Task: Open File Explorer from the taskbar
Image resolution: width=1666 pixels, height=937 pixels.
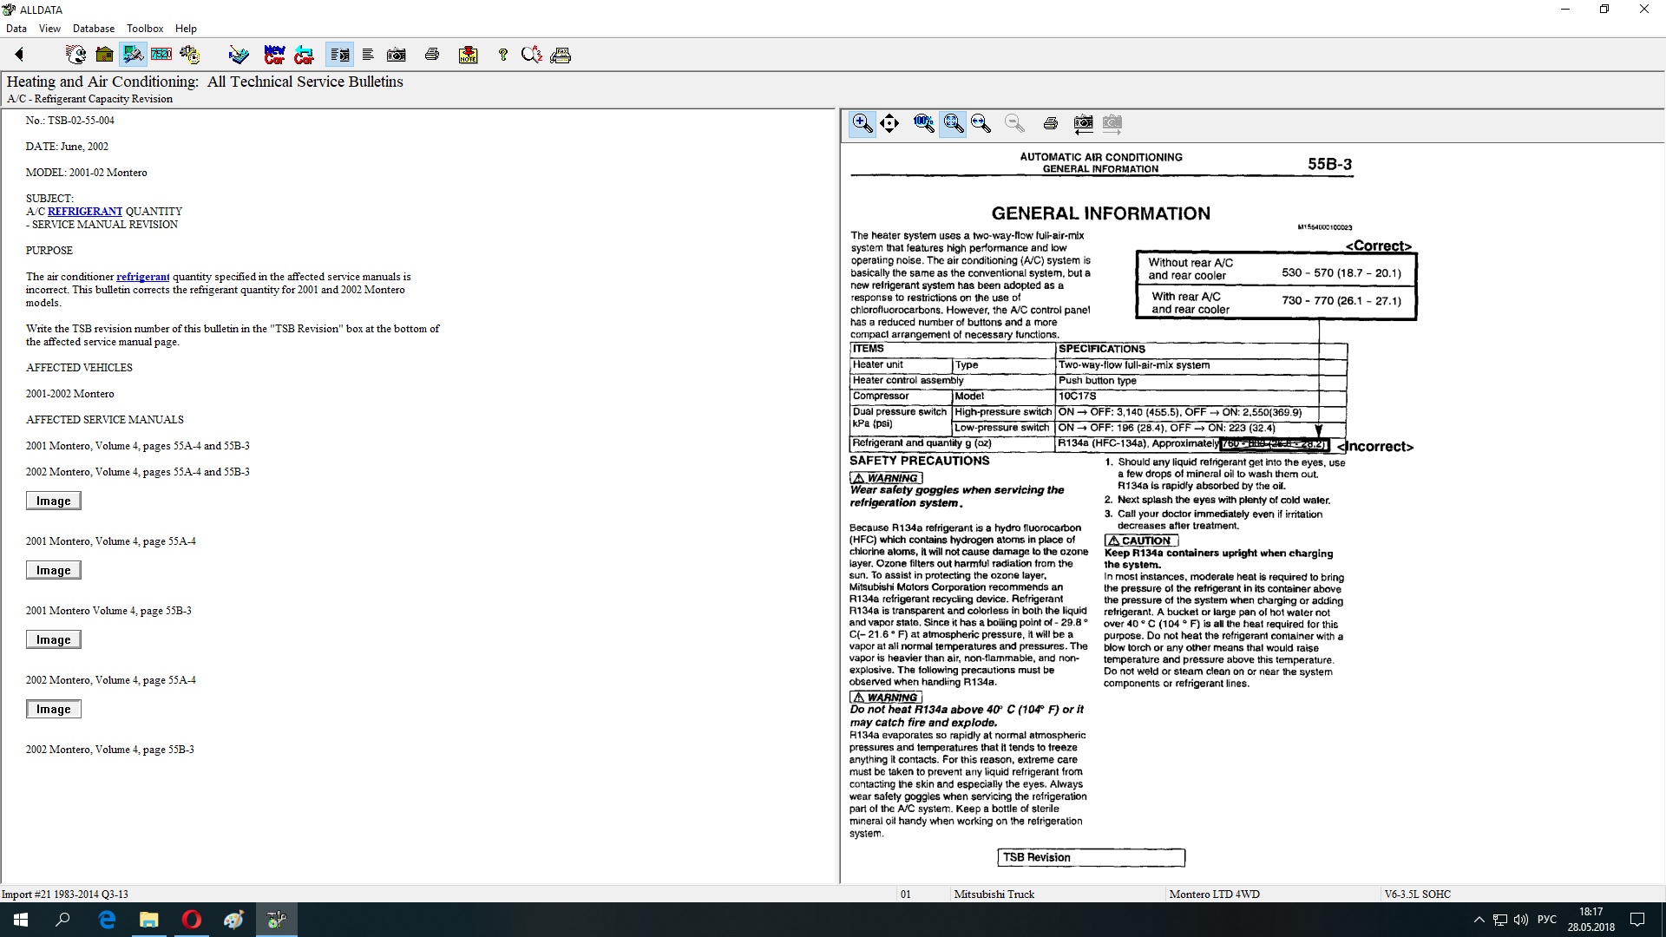Action: click(148, 920)
